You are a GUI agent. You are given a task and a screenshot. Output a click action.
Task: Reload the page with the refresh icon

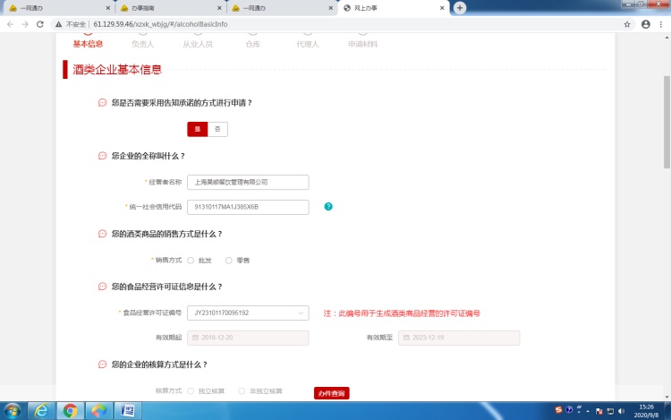pyautogui.click(x=40, y=24)
